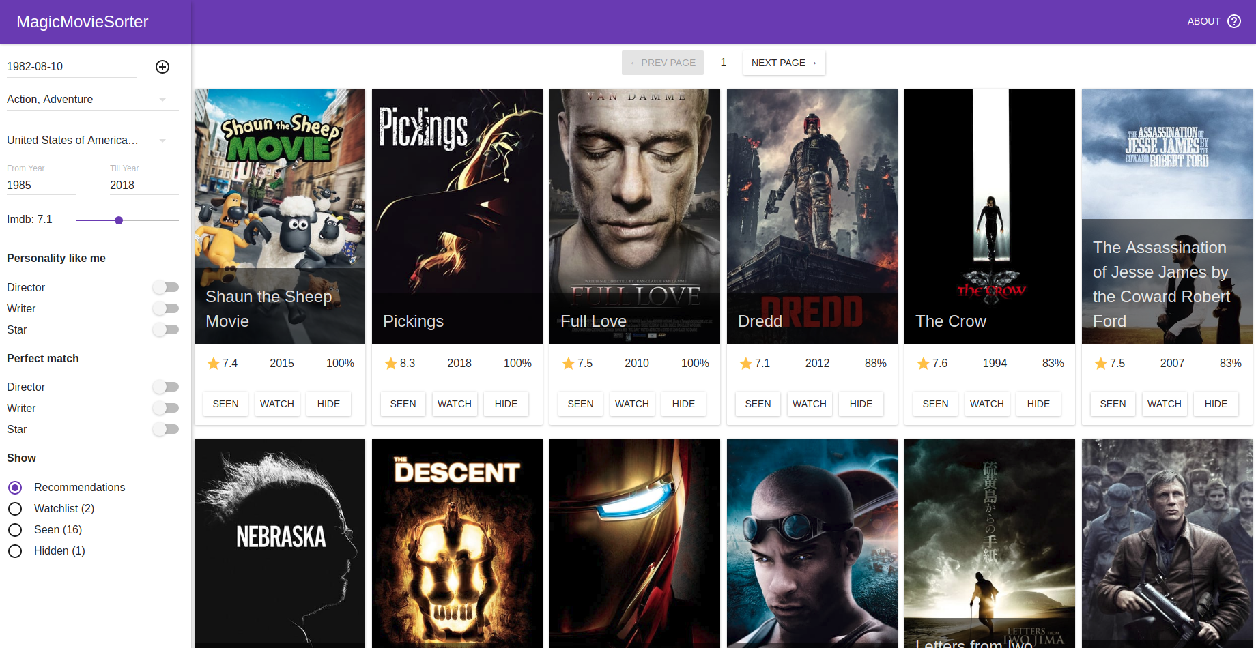The image size is (1256, 648).
Task: Hide the Full Love movie
Action: [x=683, y=404]
